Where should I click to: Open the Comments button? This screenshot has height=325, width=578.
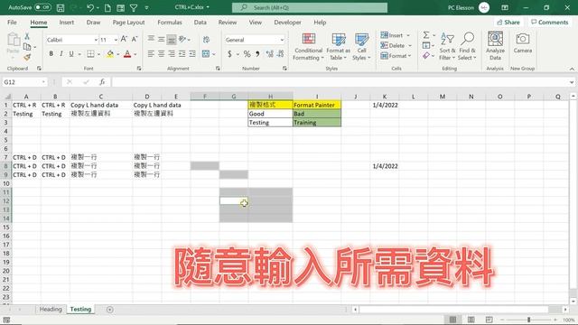pos(550,22)
